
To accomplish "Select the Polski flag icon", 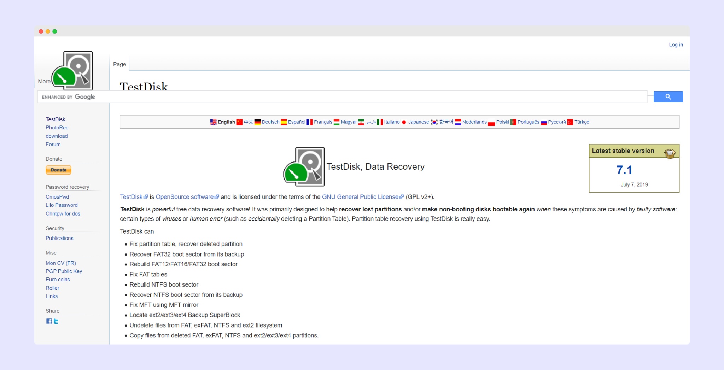I will [x=491, y=122].
